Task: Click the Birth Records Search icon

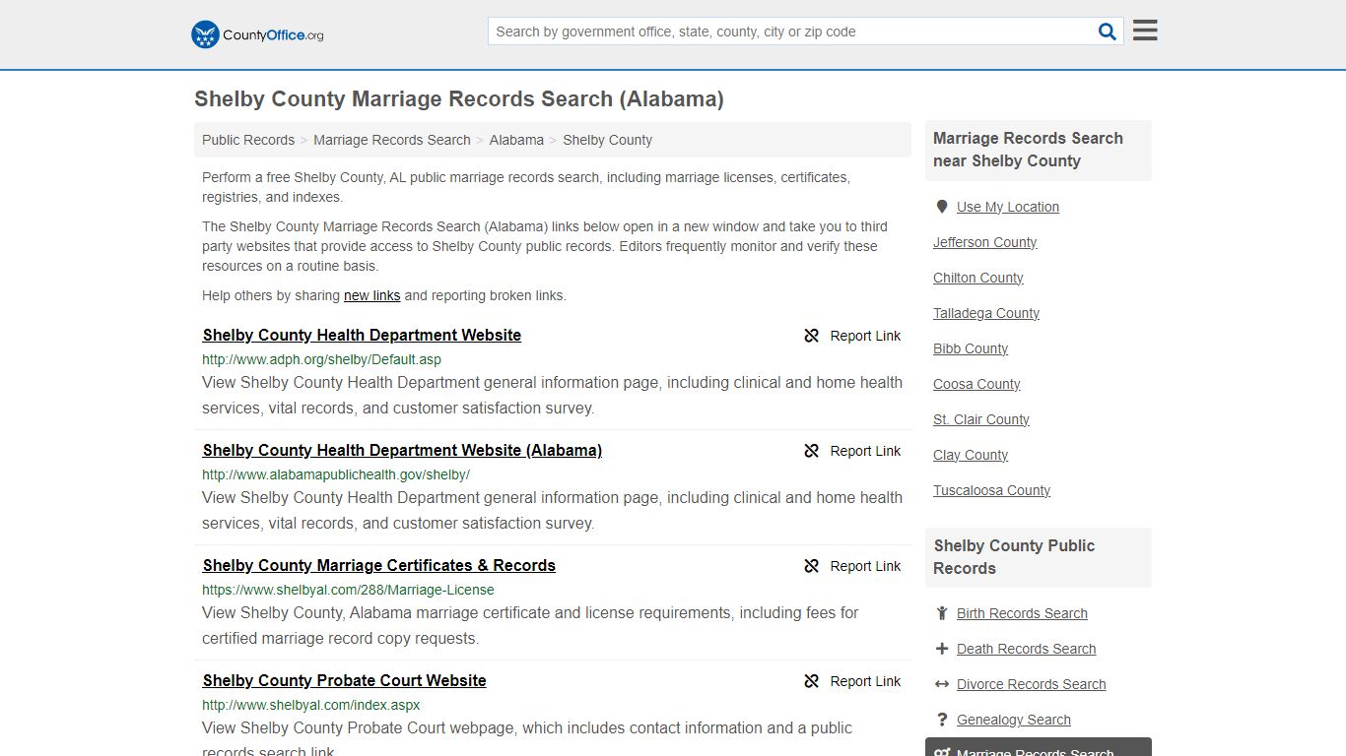Action: click(942, 613)
